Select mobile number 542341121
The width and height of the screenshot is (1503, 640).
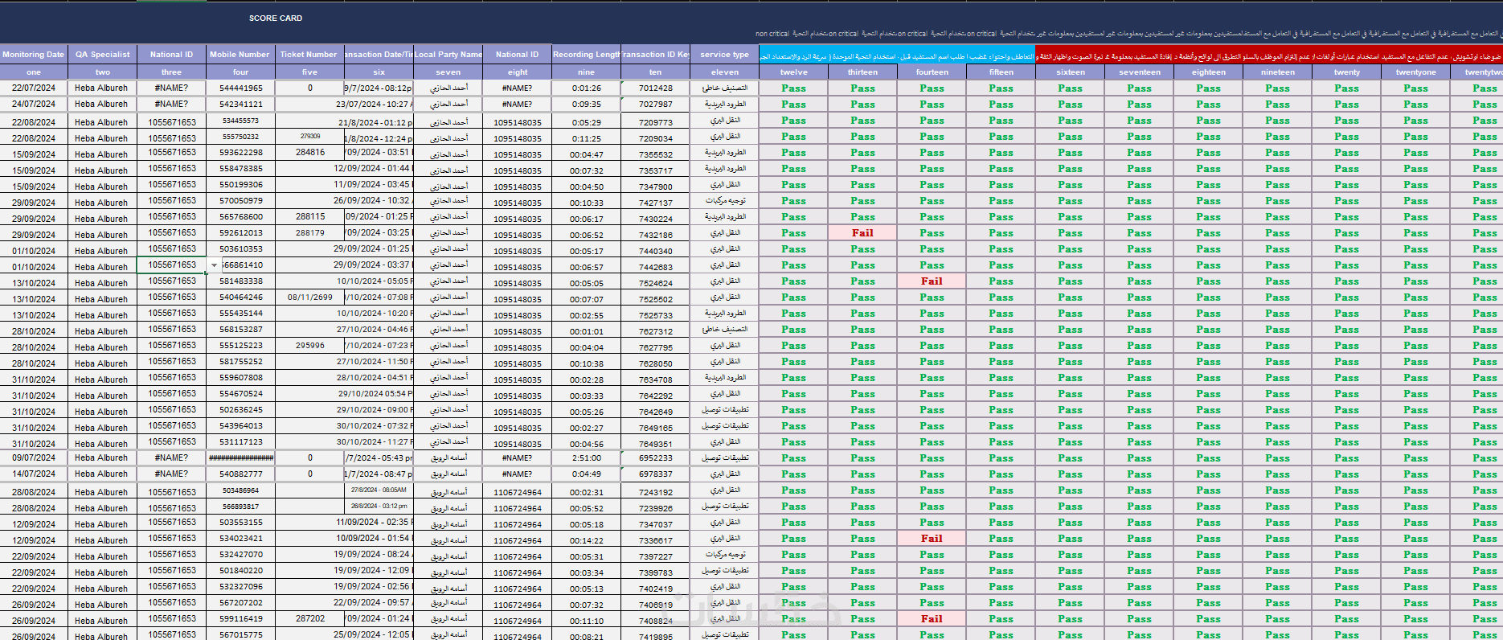tap(240, 105)
